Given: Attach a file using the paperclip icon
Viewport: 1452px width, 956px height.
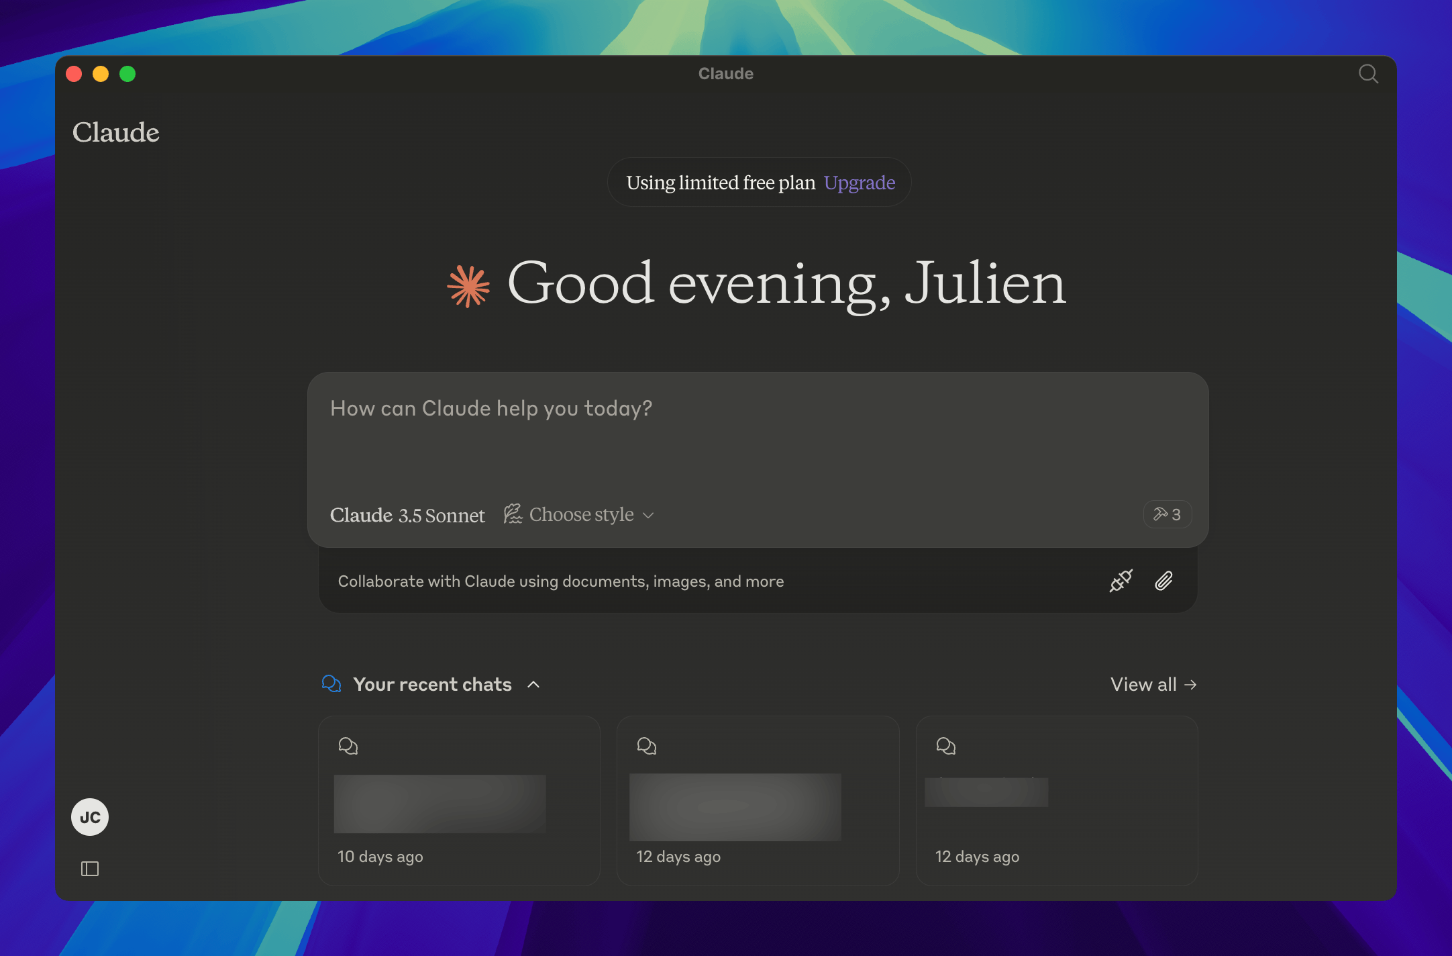Looking at the screenshot, I should pyautogui.click(x=1164, y=580).
